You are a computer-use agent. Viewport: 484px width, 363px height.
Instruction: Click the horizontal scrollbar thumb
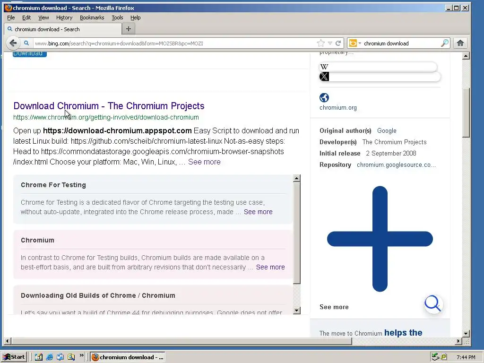click(181, 341)
